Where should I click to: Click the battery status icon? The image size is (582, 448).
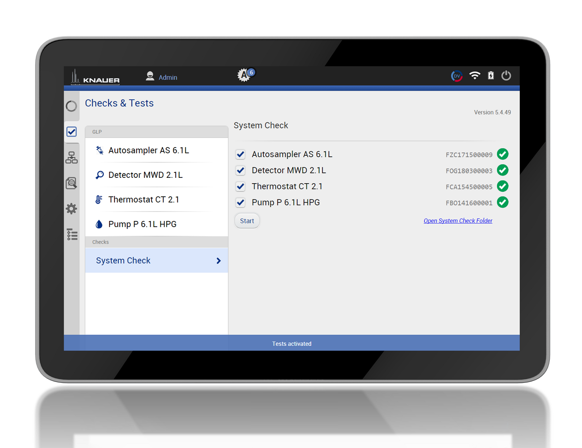(491, 76)
